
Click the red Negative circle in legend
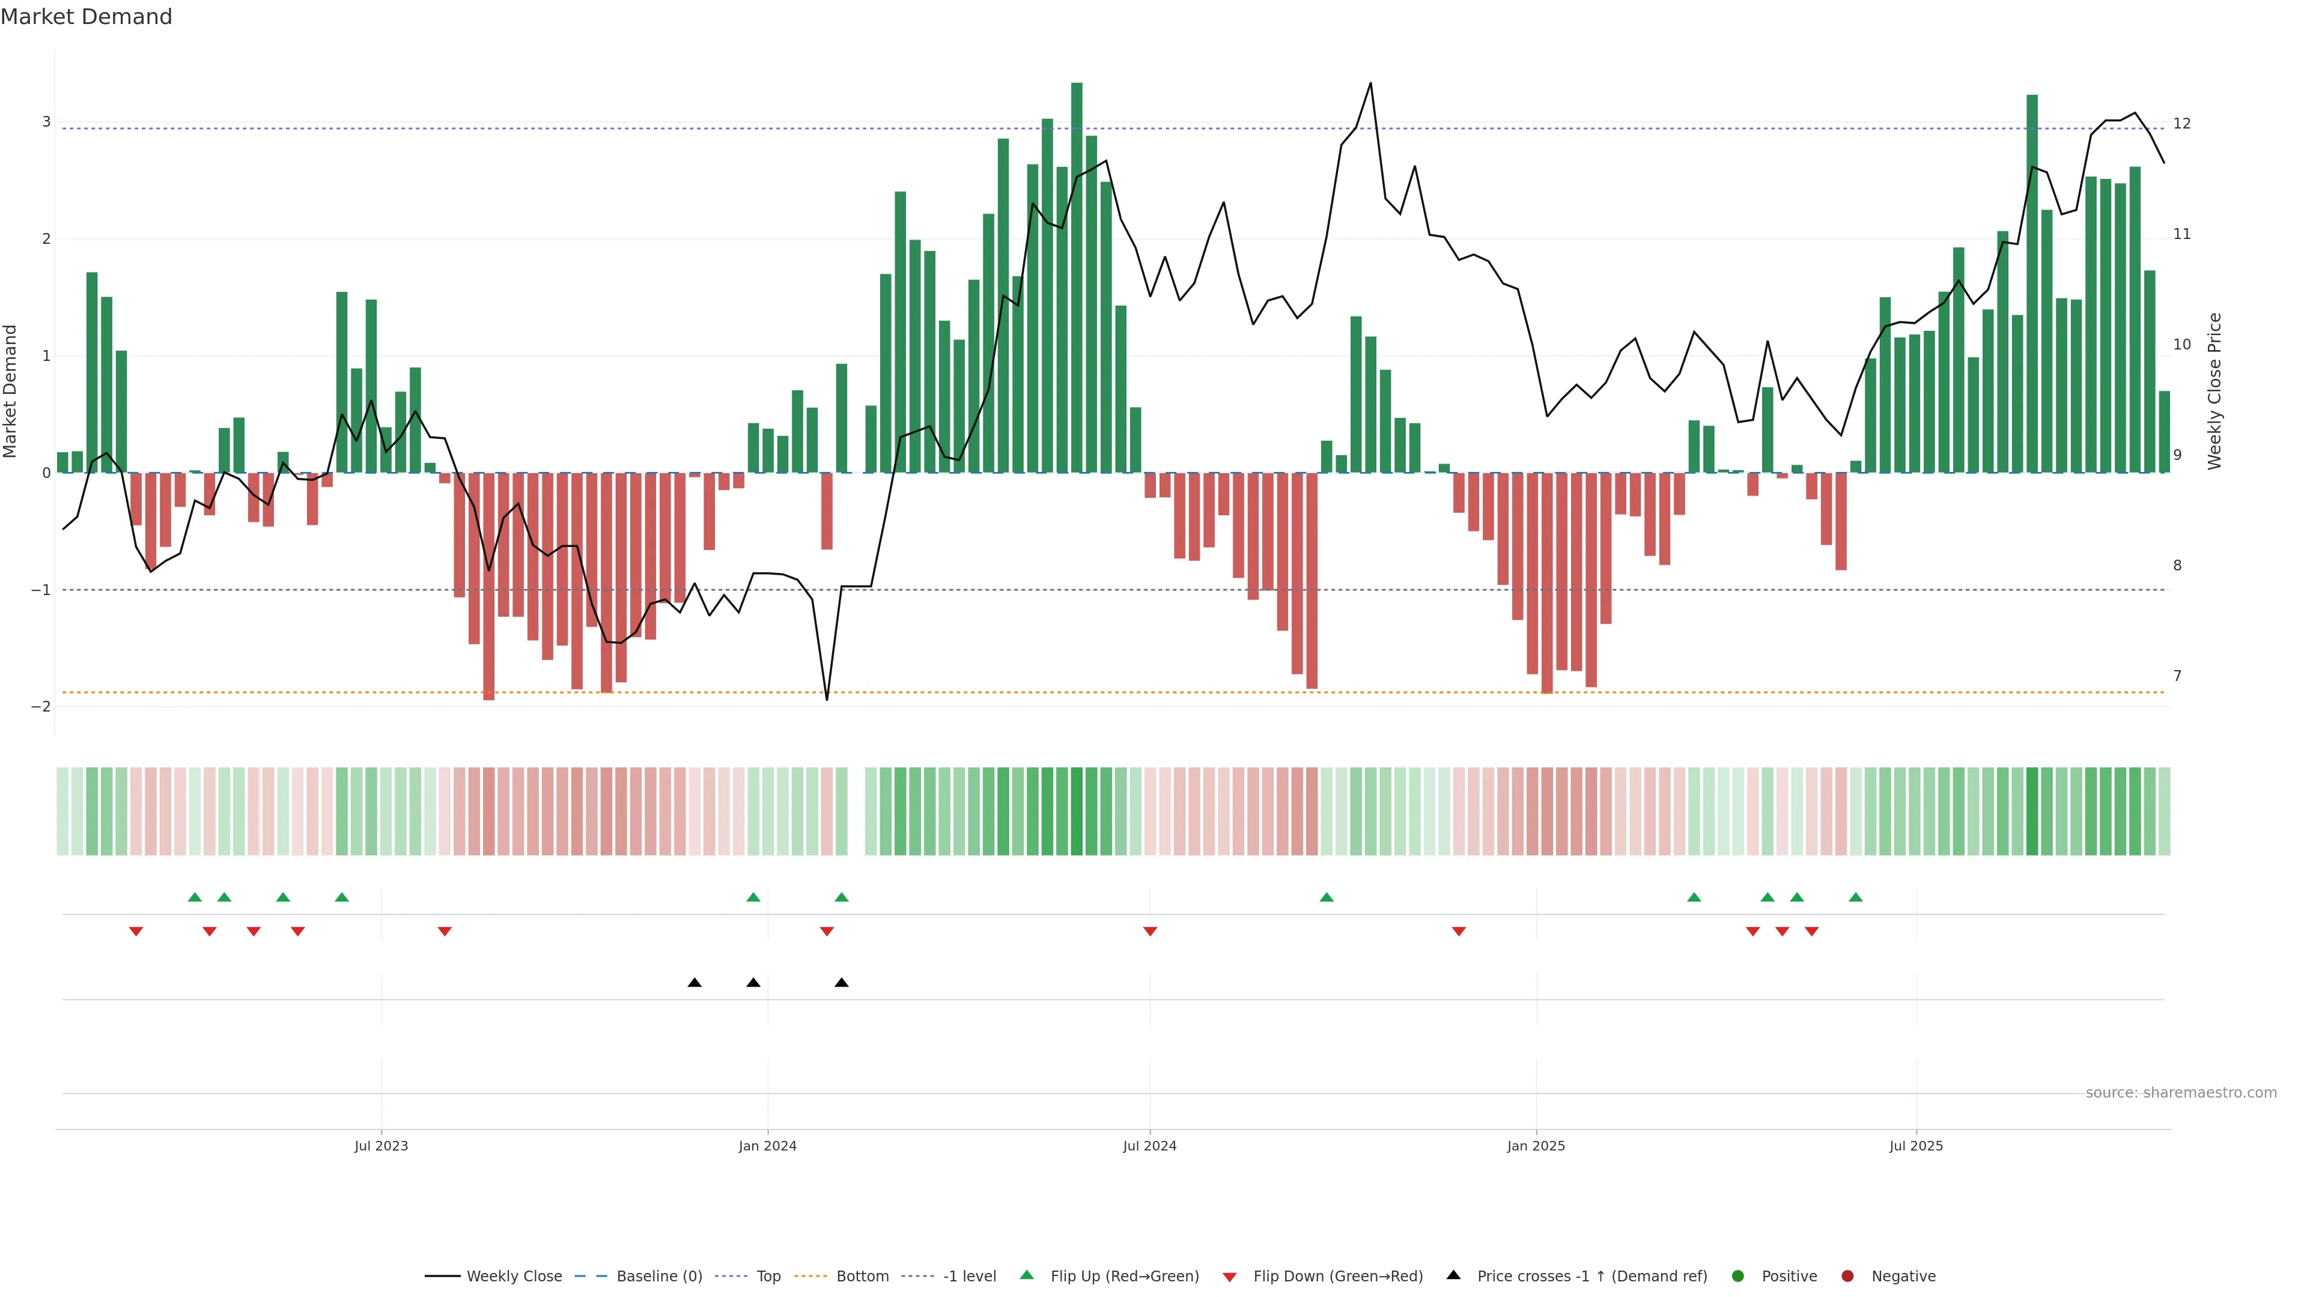[1847, 1275]
